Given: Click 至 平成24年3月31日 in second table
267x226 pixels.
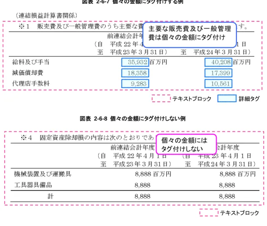Looking at the screenshot, I should (220, 164).
